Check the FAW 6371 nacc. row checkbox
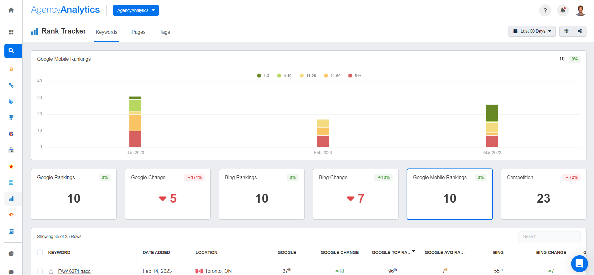The image size is (594, 275). point(40,271)
